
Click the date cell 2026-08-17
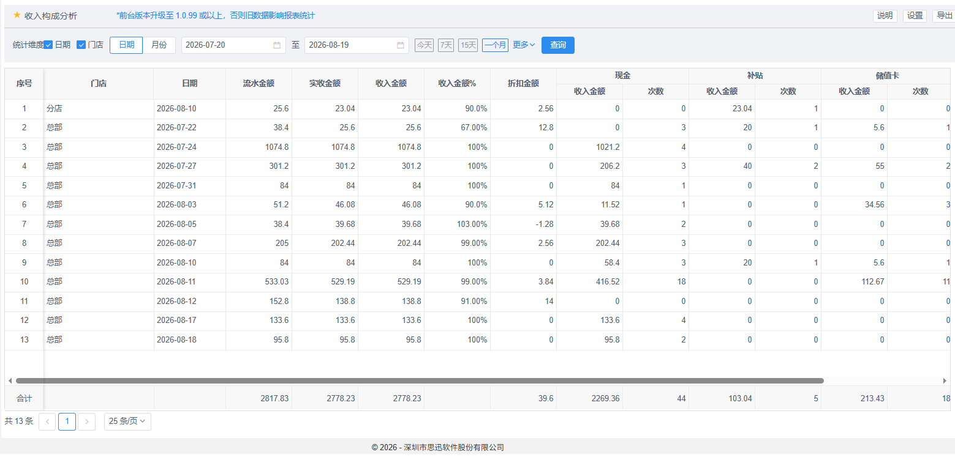[x=190, y=321]
